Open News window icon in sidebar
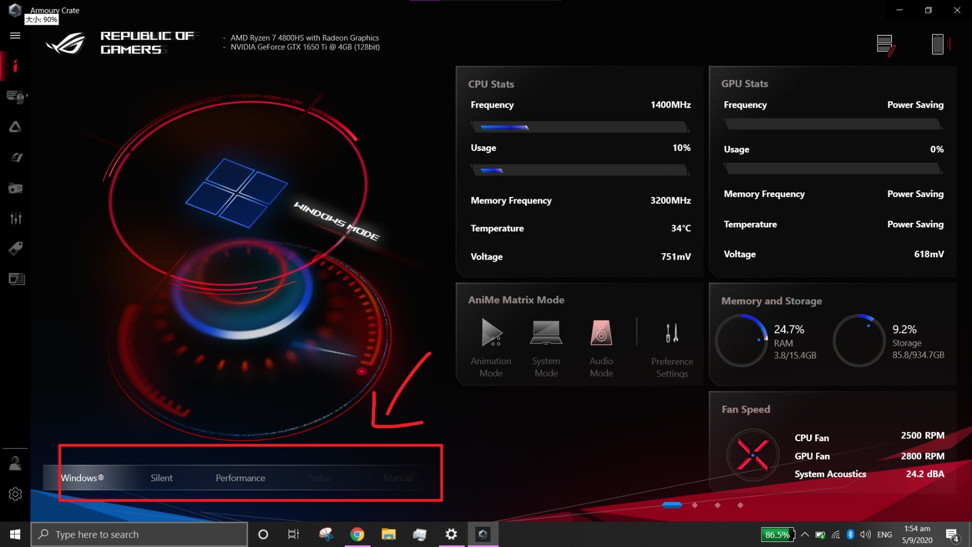Image resolution: width=972 pixels, height=547 pixels. pyautogui.click(x=16, y=279)
